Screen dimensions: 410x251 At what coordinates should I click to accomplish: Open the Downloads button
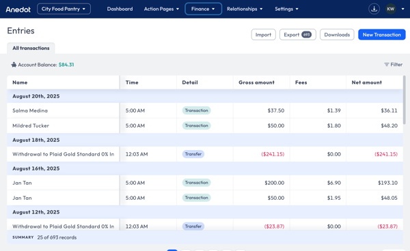click(337, 35)
